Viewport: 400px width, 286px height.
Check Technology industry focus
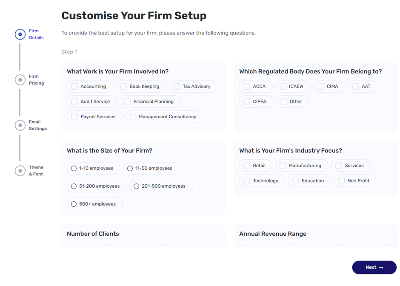tap(247, 181)
